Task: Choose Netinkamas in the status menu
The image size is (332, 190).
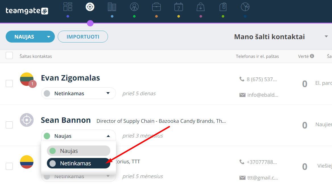Action: (78, 163)
